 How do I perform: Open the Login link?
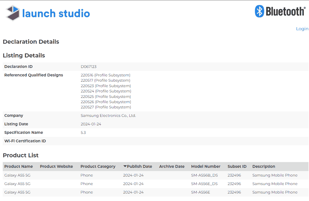(302, 29)
